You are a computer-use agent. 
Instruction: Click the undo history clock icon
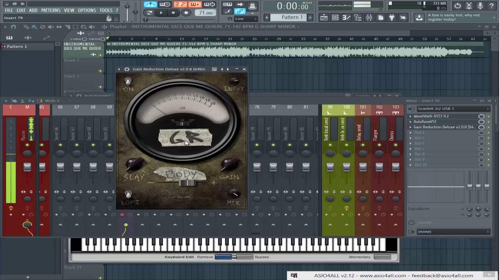click(458, 5)
